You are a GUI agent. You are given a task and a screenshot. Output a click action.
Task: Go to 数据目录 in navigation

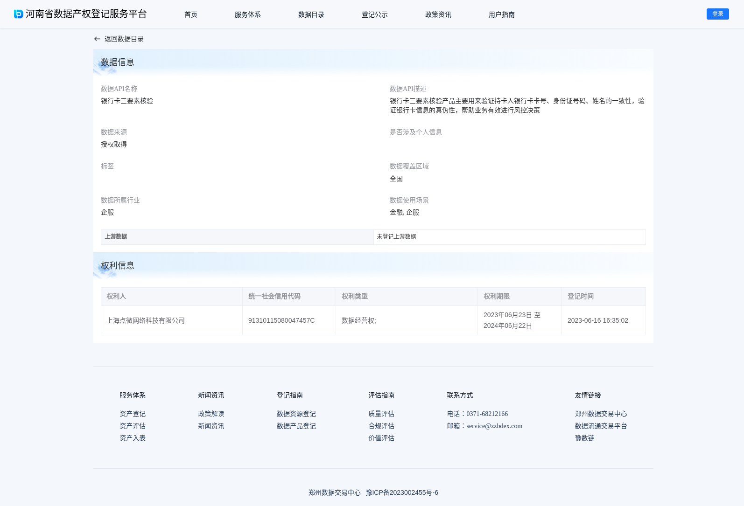pyautogui.click(x=311, y=14)
